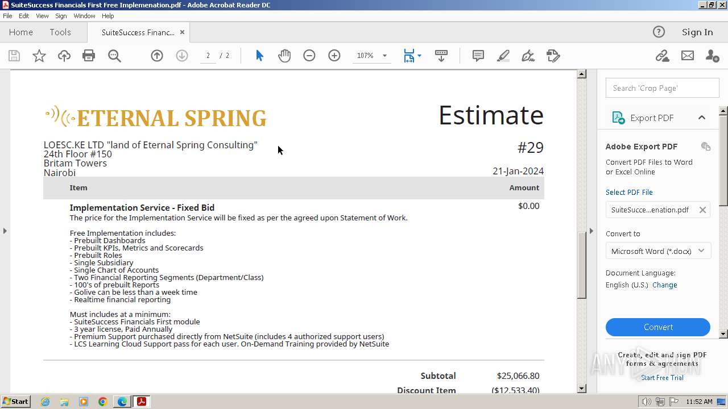Change the document language link
The height and width of the screenshot is (409, 728).
[664, 285]
